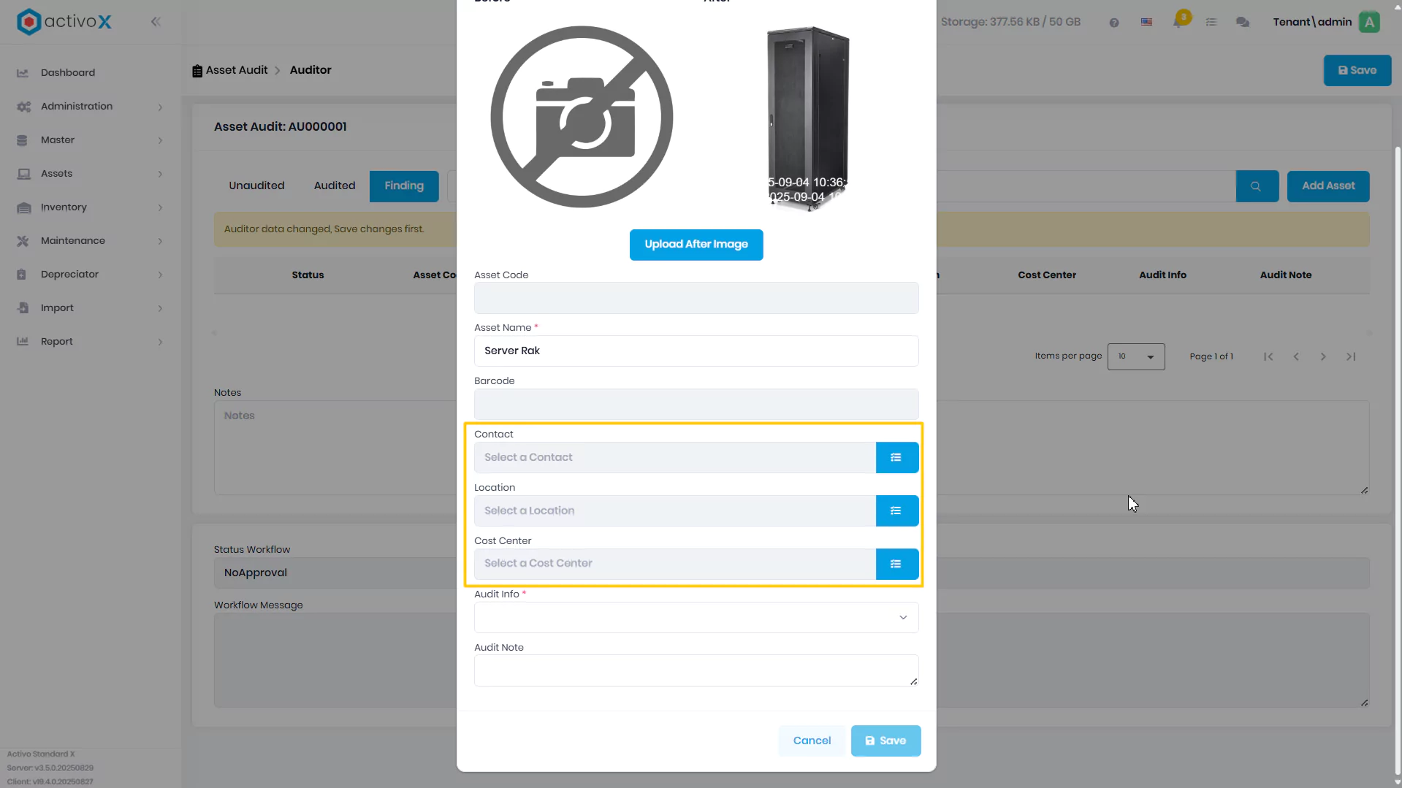Click the activoX logo
The image size is (1402, 788).
pos(64,22)
